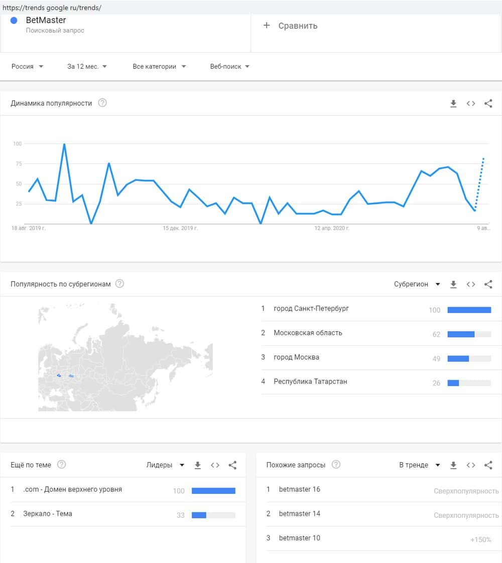Click the BetMaster search term field
The height and width of the screenshot is (563, 502).
(46, 21)
